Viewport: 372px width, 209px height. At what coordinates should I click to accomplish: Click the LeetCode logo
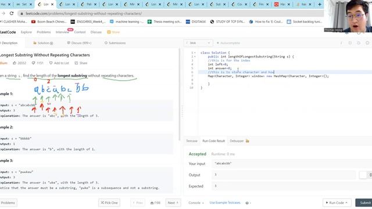tap(8, 32)
